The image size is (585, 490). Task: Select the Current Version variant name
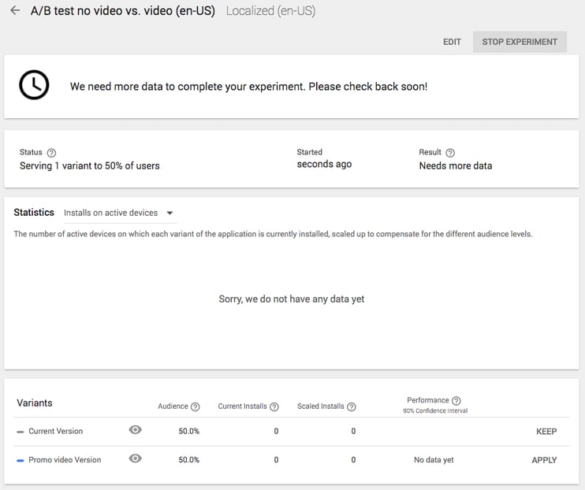pyautogui.click(x=56, y=431)
